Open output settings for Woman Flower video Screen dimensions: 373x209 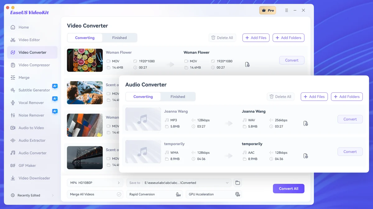click(x=247, y=64)
